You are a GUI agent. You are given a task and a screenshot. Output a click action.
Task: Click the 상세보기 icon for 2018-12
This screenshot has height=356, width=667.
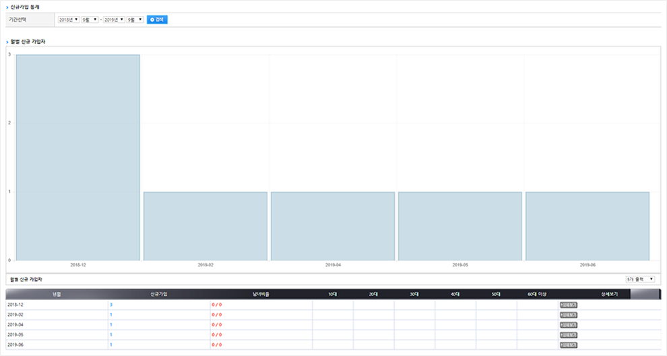[x=568, y=305]
